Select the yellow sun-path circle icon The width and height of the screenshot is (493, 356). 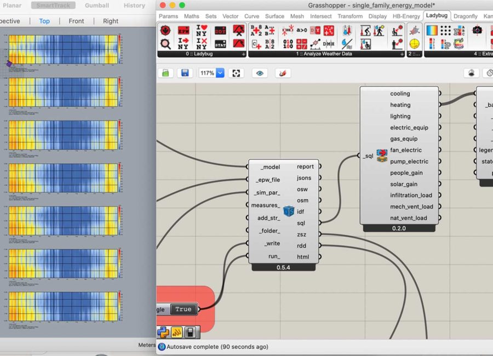(x=415, y=44)
